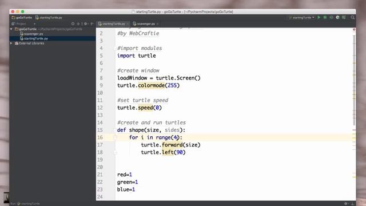Click the startingTurtle.py breadcrumb
Viewport: 366px width, 206px height.
49,18
